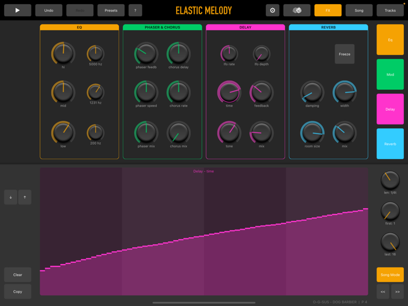
Task: Click the EQ low gain knob
Action: [63, 132]
